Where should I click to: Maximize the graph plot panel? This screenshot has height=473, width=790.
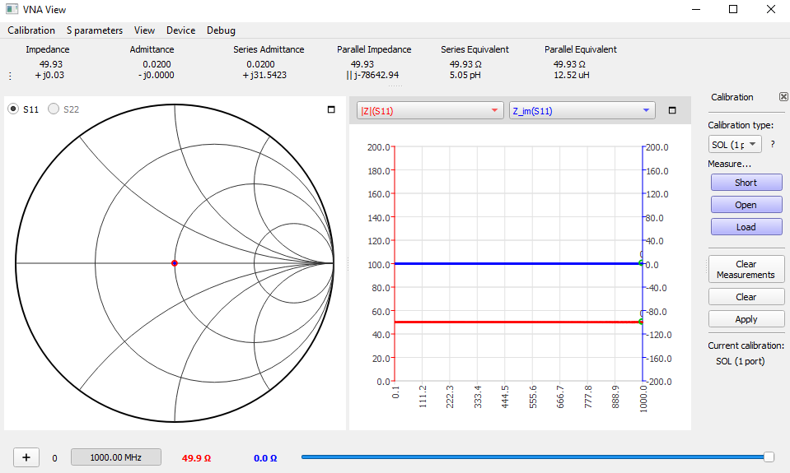pyautogui.click(x=672, y=110)
